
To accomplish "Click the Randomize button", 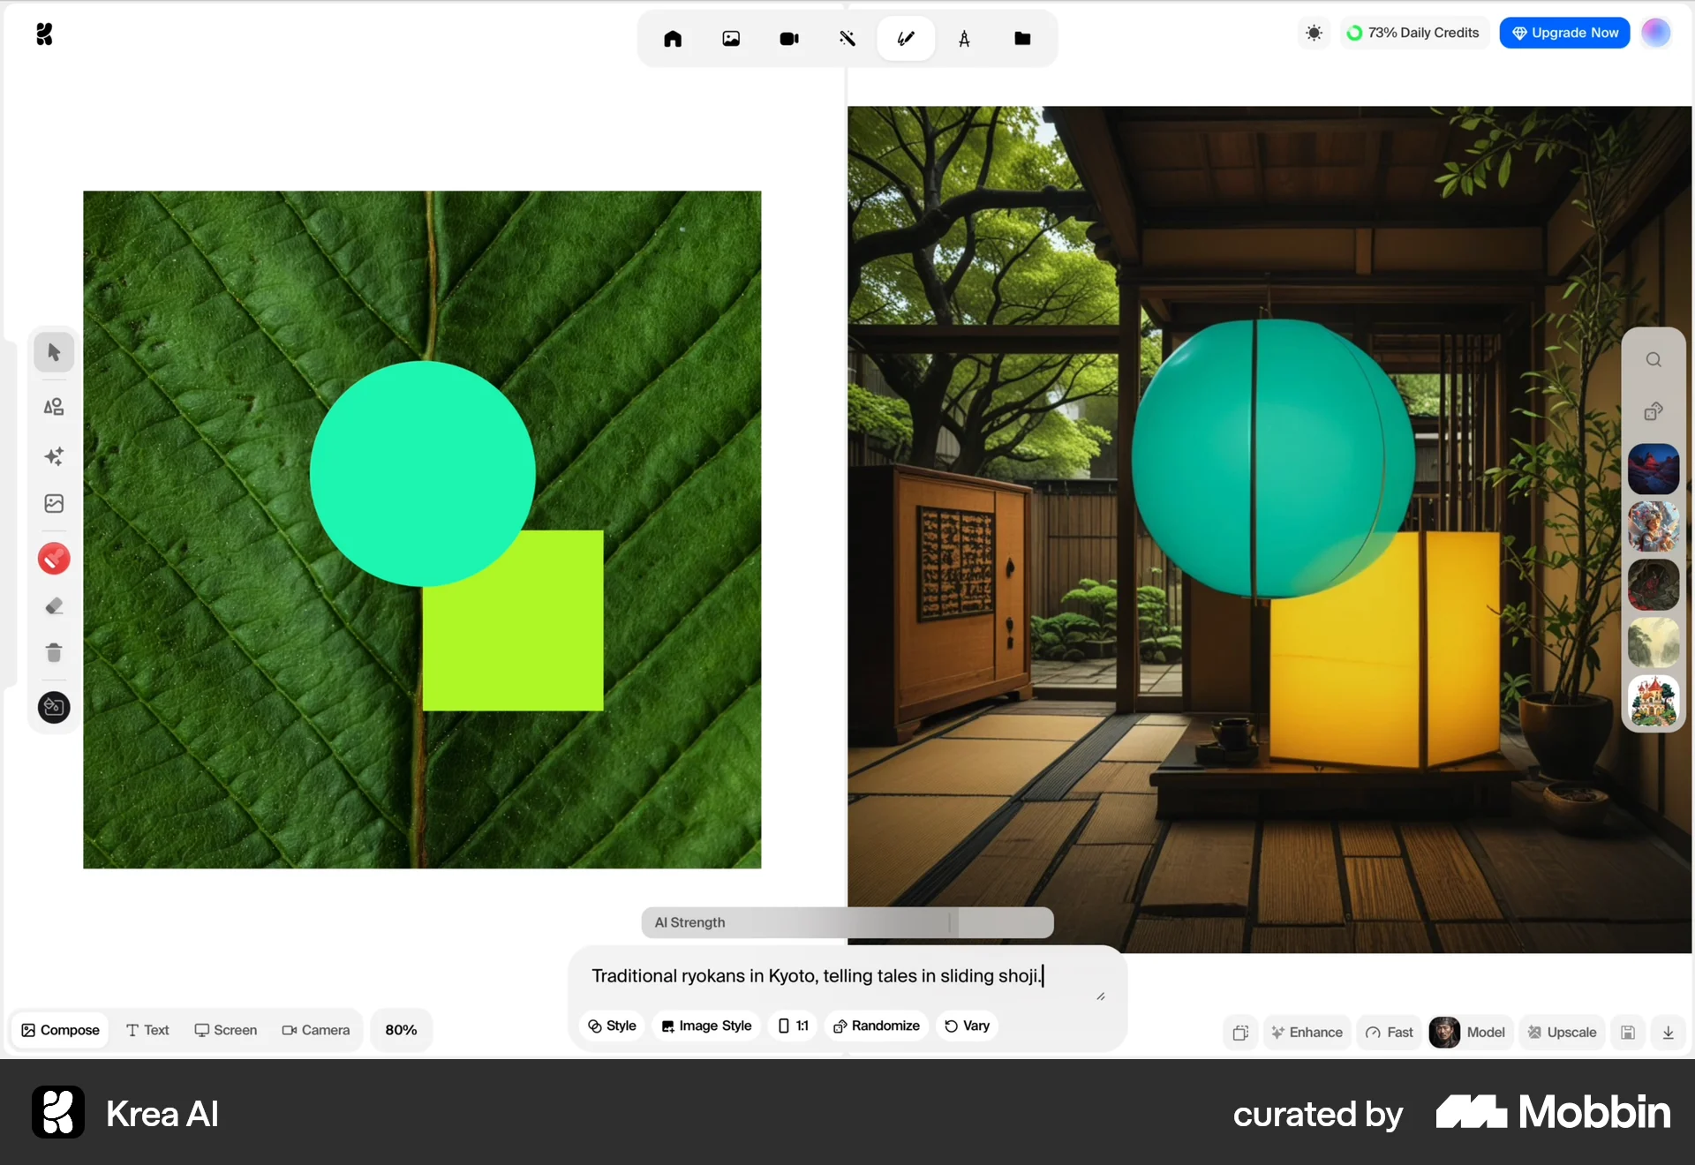I will [876, 1026].
